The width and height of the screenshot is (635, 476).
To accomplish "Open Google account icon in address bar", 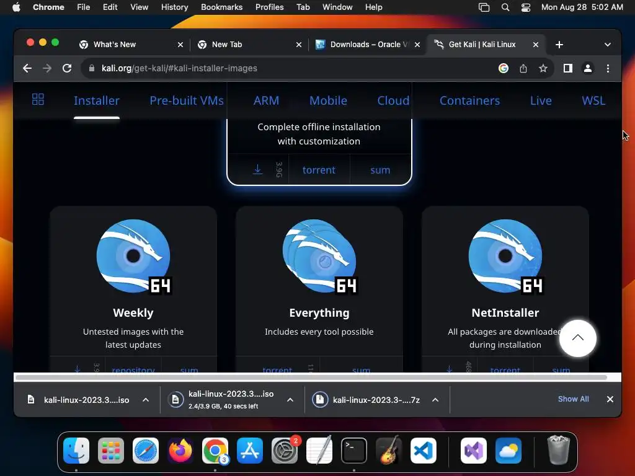I will (504, 68).
